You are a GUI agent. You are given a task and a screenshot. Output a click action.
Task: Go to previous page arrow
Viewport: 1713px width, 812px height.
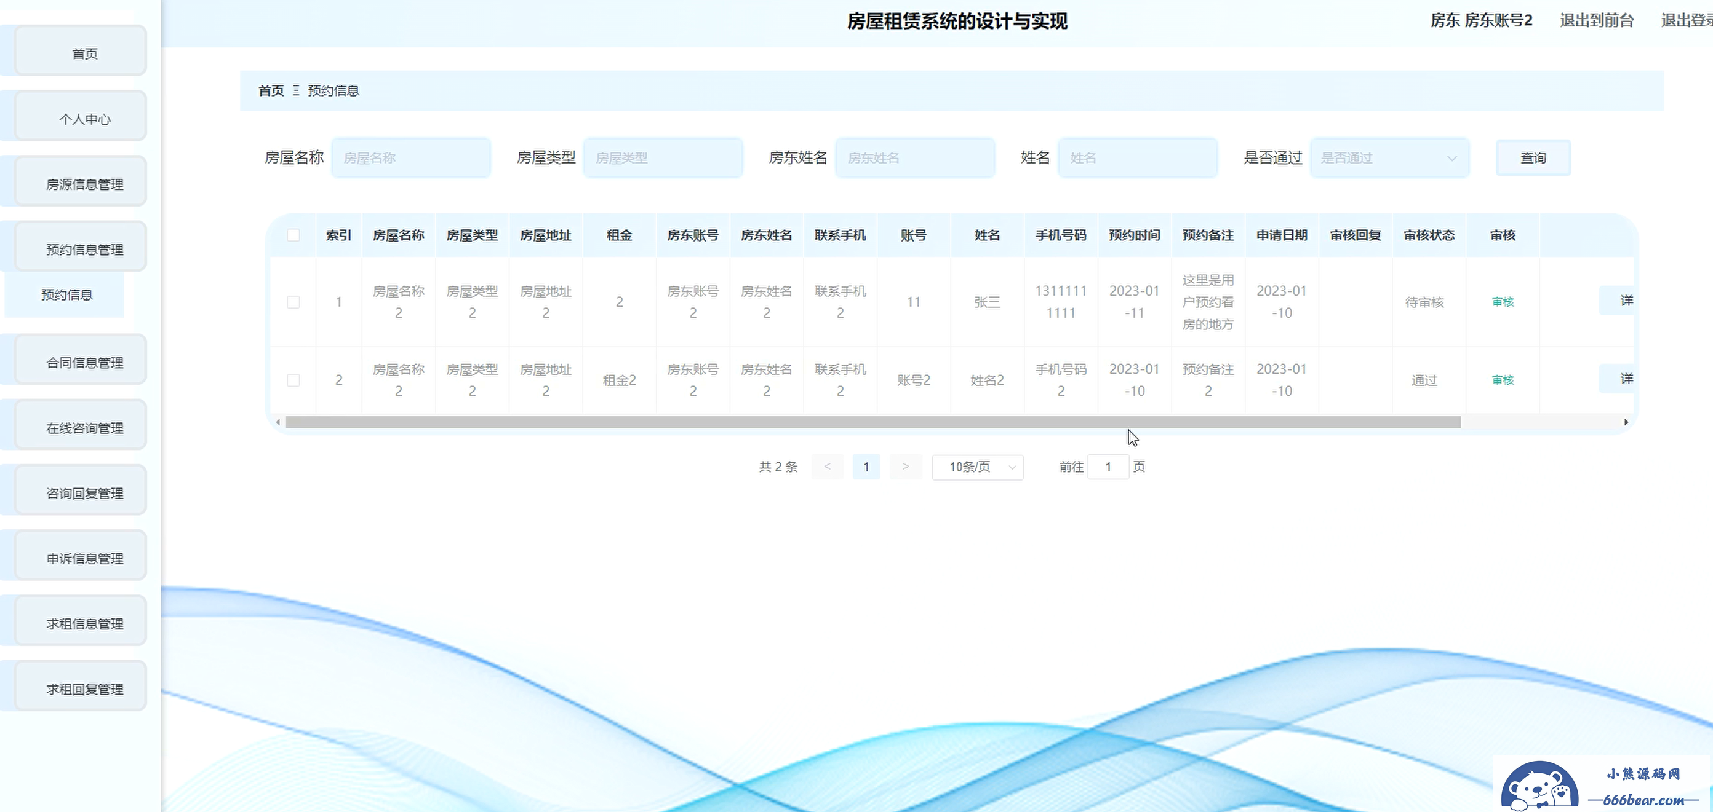point(827,467)
